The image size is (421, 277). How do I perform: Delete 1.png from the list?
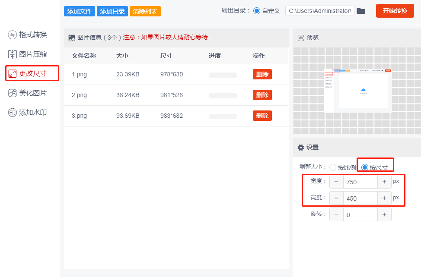(x=262, y=74)
